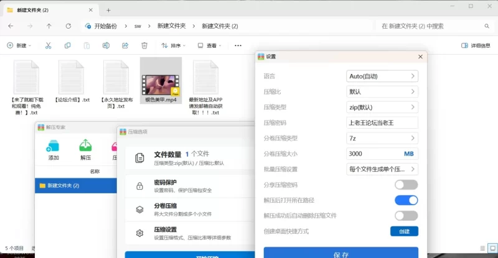Click the Rename icon in toolbar
The height and width of the screenshot is (258, 498).
[106, 46]
